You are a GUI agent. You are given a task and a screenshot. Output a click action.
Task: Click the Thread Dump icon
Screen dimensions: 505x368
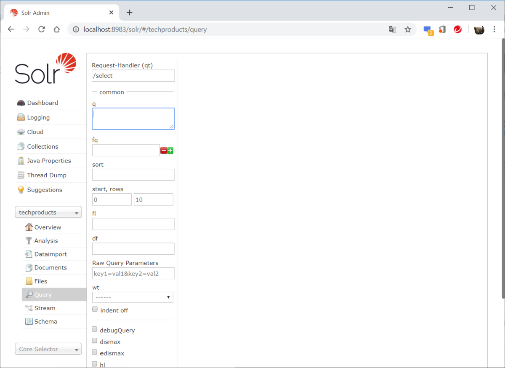21,175
